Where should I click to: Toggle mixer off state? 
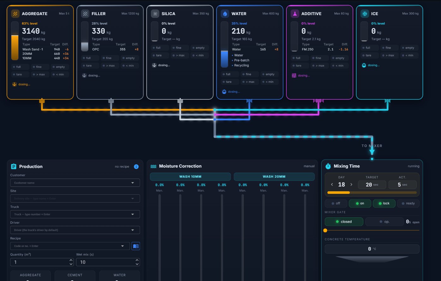tap(336, 203)
